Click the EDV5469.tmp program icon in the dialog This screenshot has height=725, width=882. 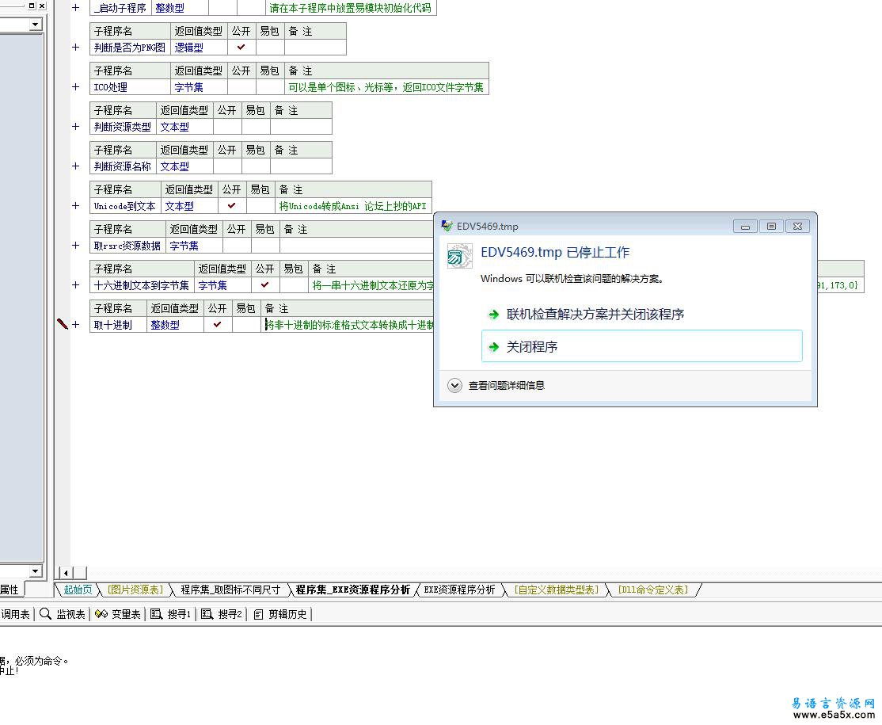[x=459, y=256]
